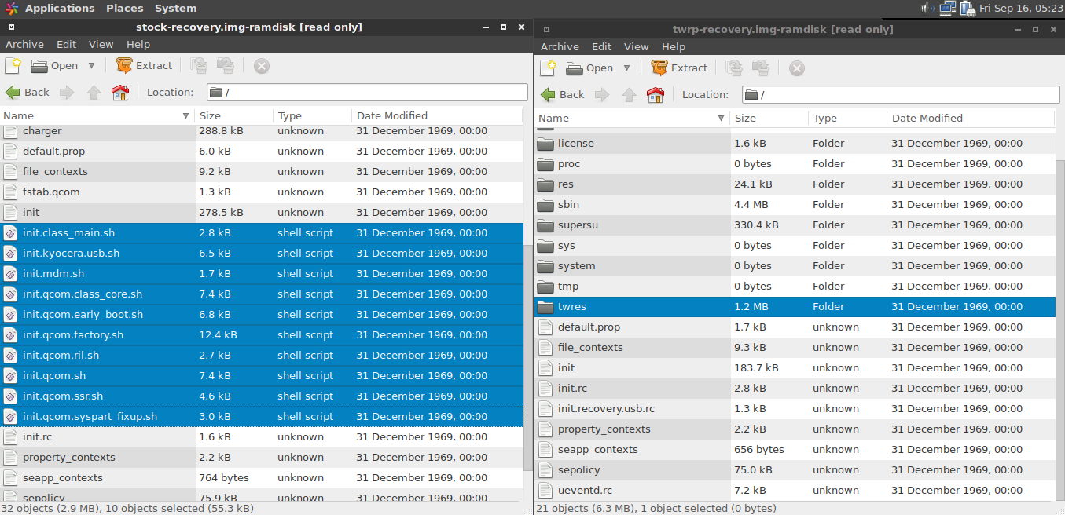Select supersu folder icon
This screenshot has height=515, width=1065.
545,225
